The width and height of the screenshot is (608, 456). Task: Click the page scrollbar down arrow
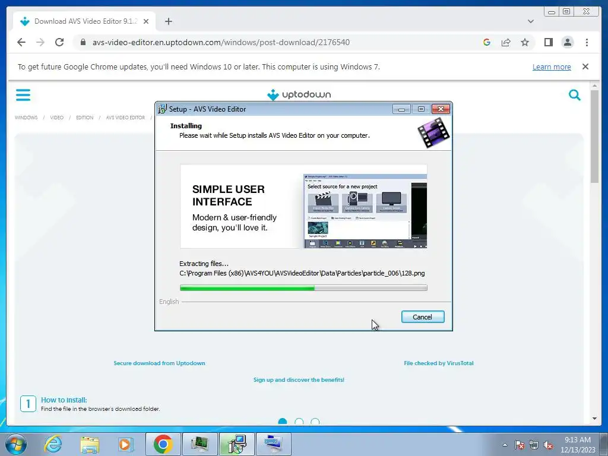click(594, 419)
